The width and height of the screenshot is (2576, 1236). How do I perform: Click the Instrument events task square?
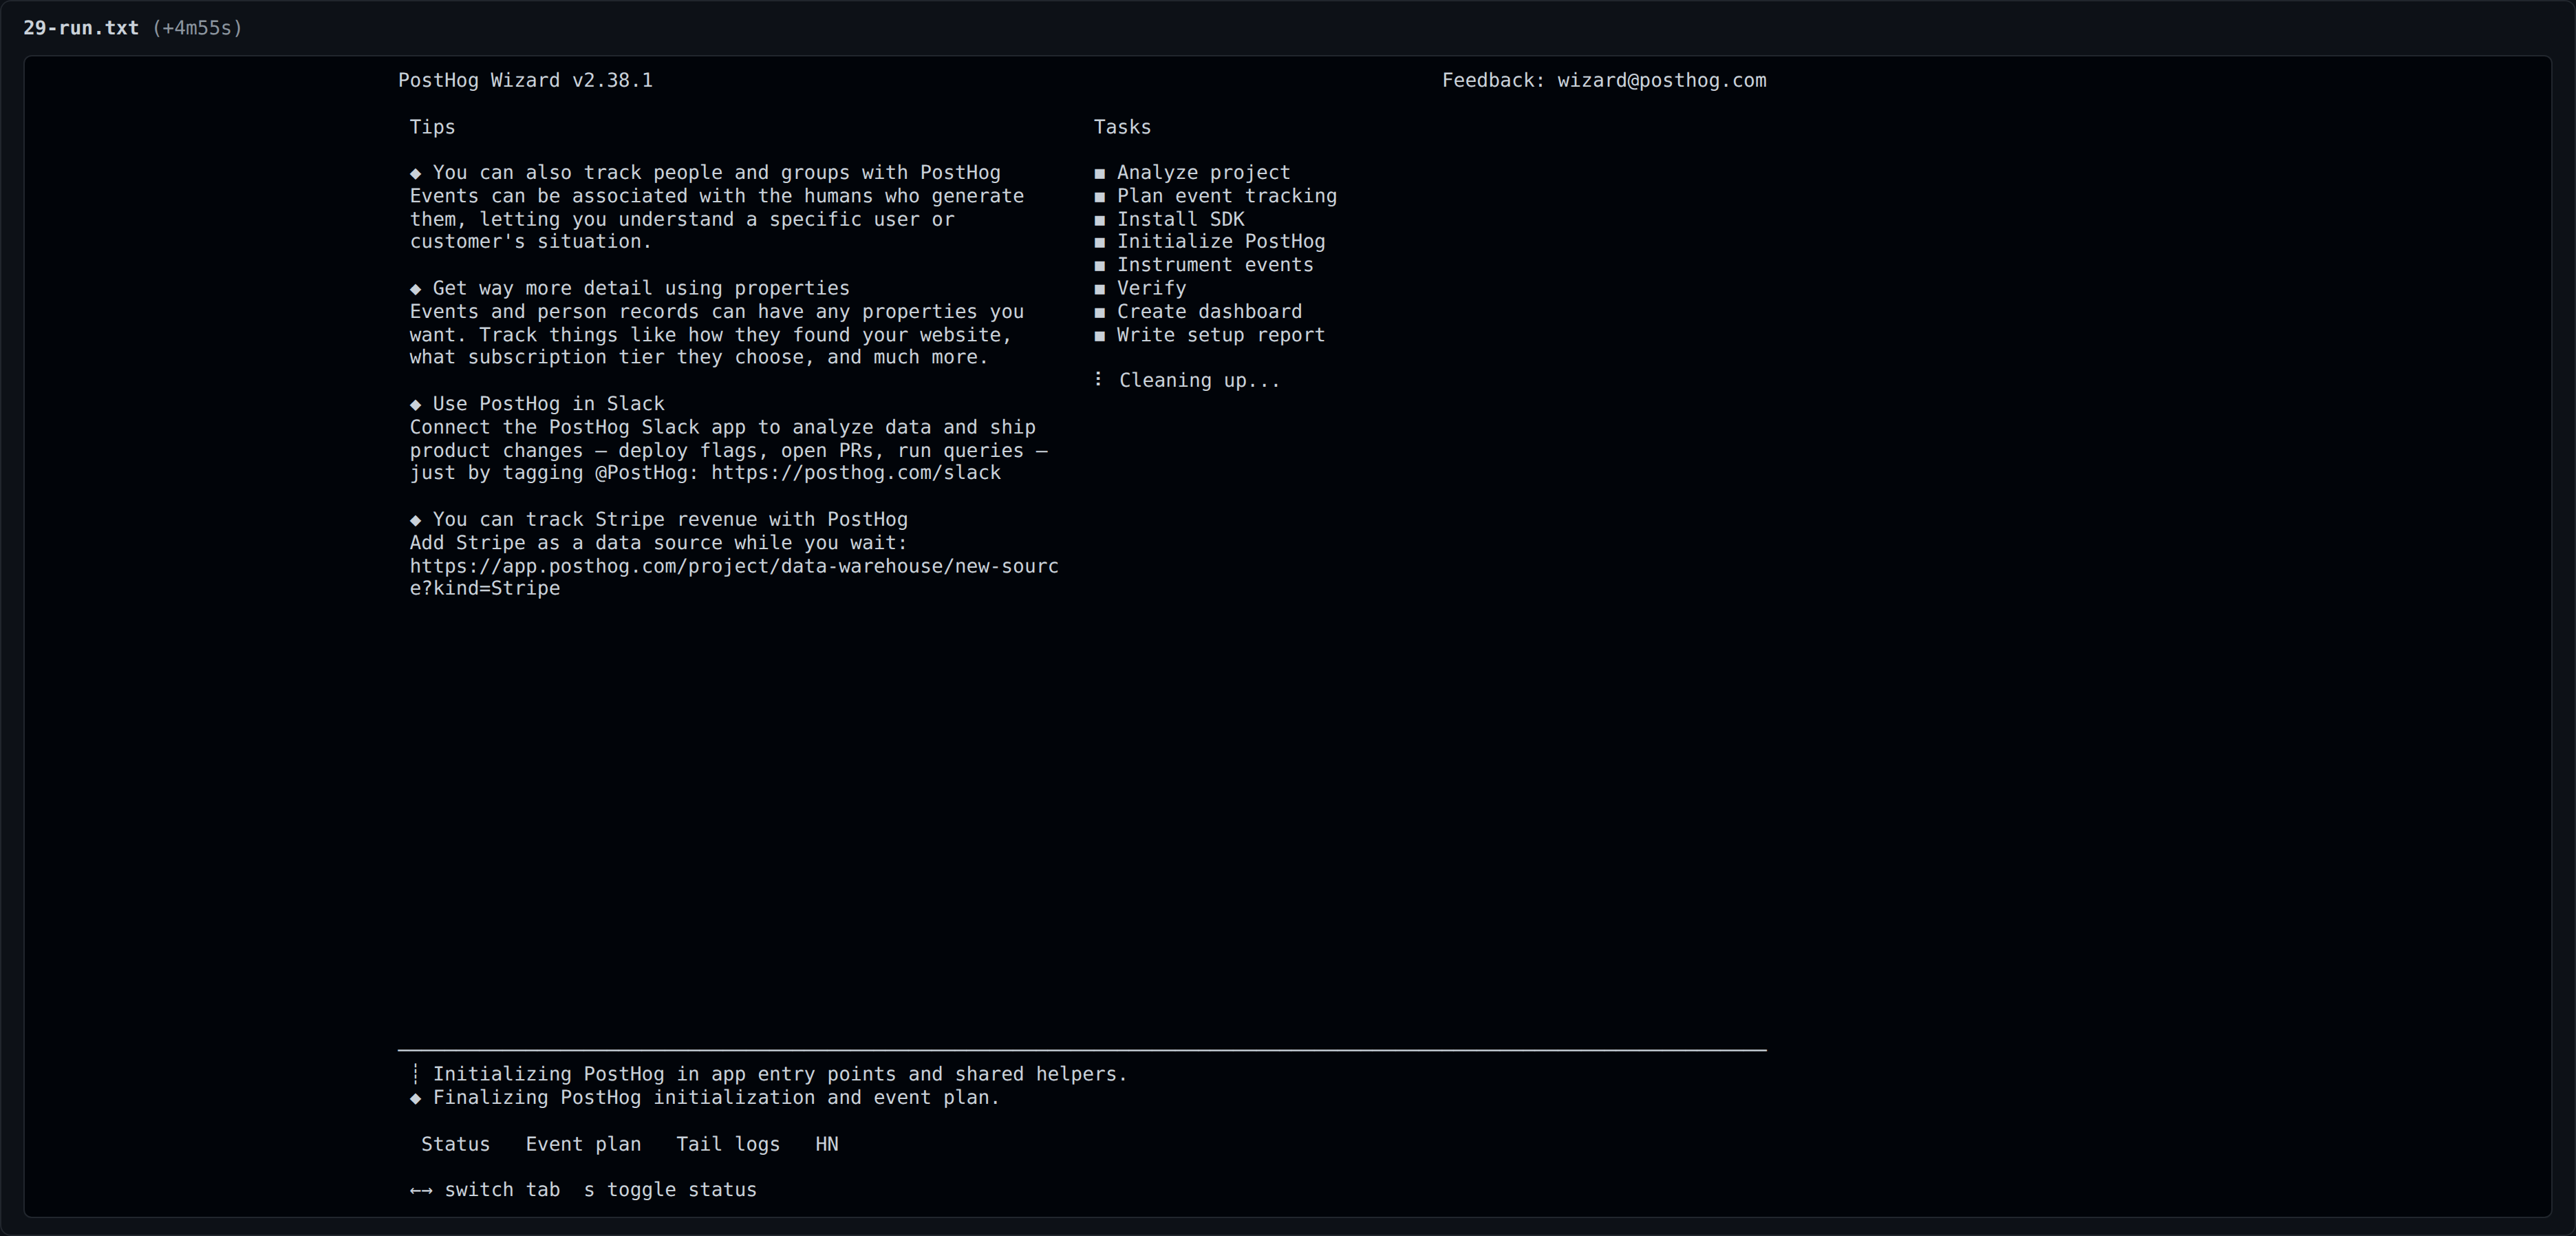[x=1100, y=266]
